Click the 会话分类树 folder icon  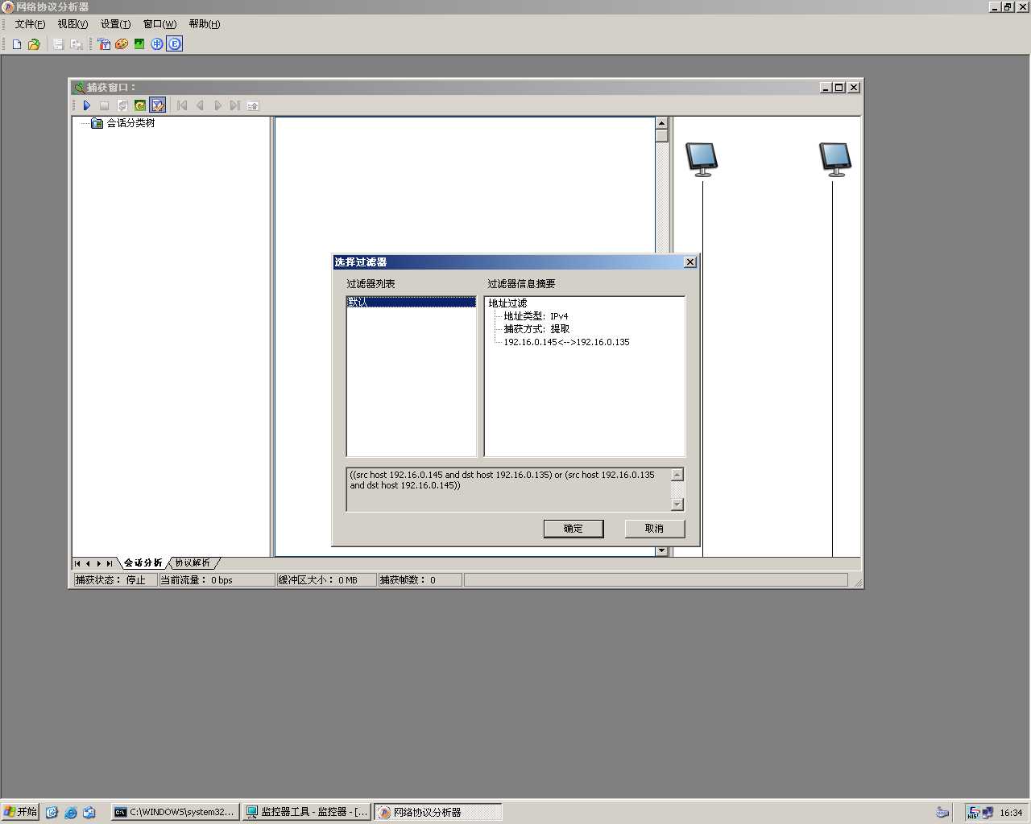97,123
